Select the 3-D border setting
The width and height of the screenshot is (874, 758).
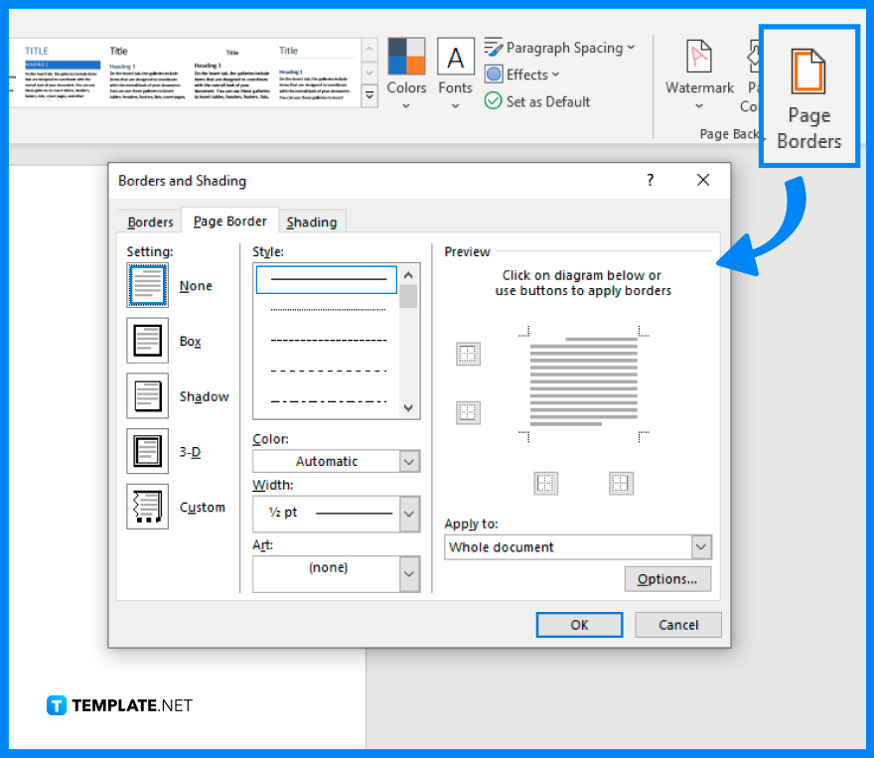[147, 451]
